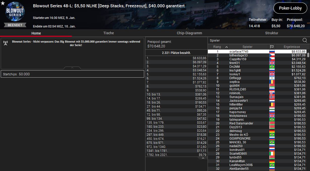310x171 pixels.
Task: Sort by the Ergebnisse column header
Action: tap(292, 47)
